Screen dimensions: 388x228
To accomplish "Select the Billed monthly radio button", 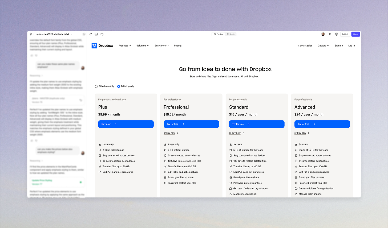I will [x=96, y=86].
